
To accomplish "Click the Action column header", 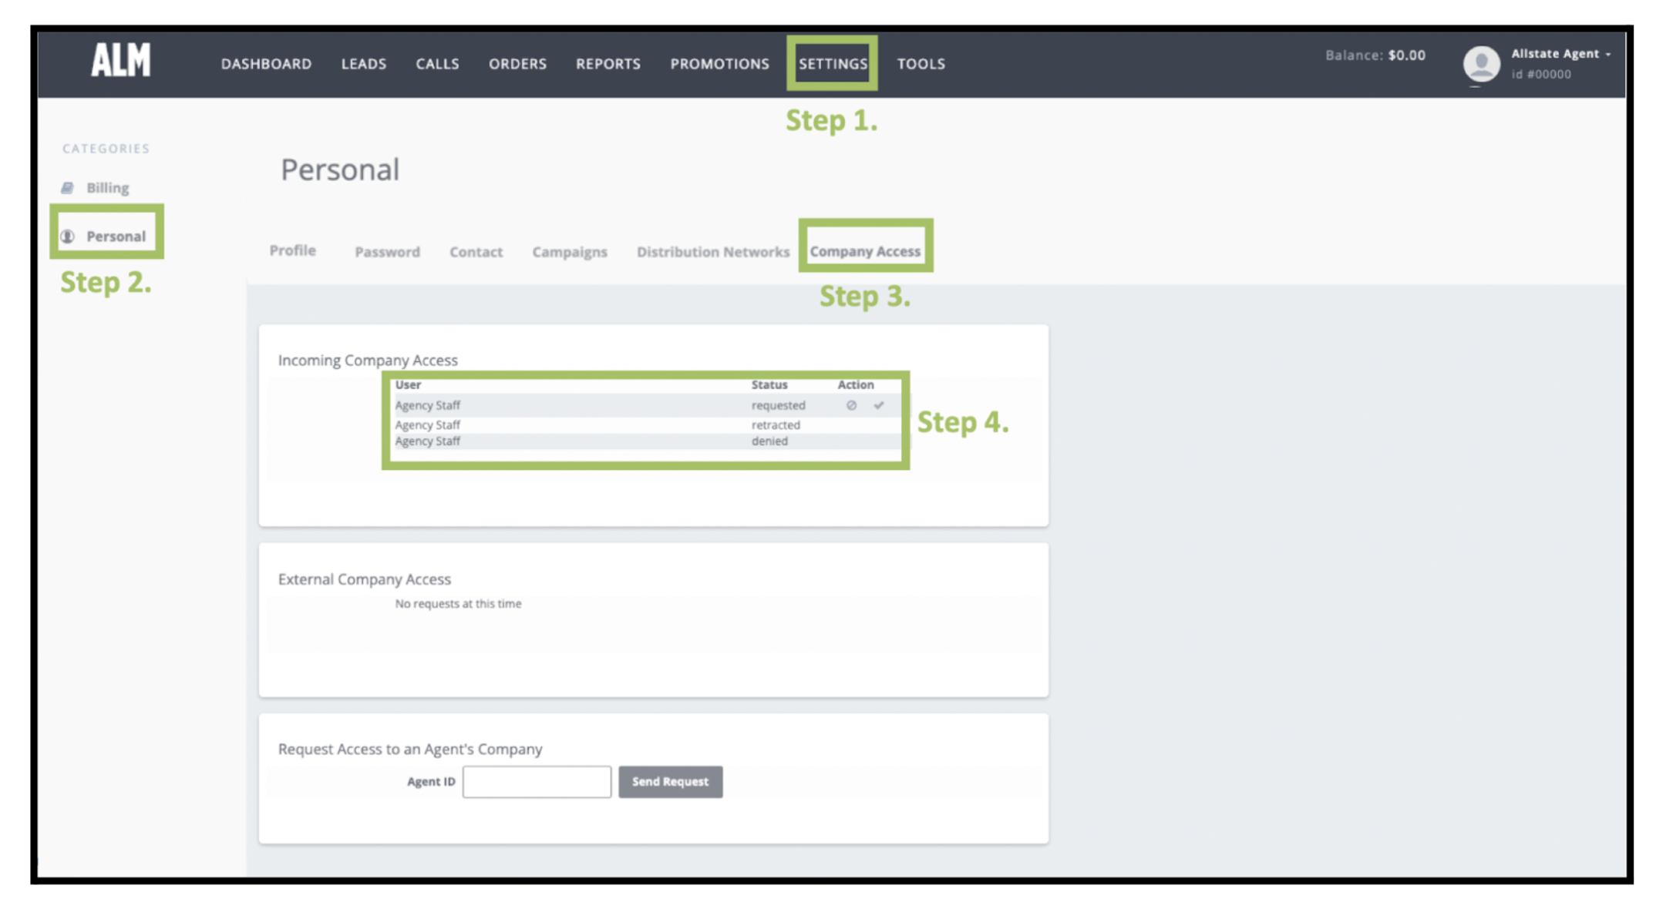I will (x=856, y=384).
